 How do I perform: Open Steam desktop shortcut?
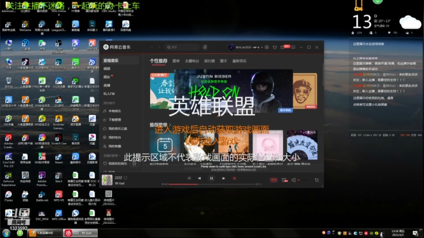[59, 158]
